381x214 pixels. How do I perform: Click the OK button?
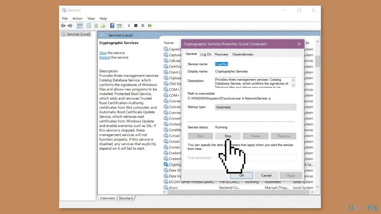[242, 175]
